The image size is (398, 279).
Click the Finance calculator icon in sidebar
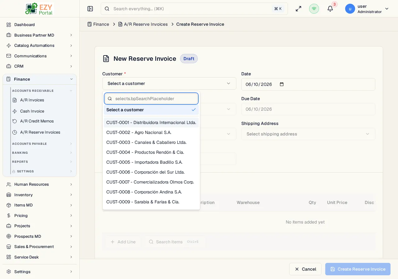(x=8, y=79)
